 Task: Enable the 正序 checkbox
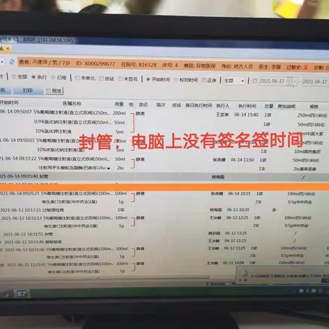click(204, 80)
